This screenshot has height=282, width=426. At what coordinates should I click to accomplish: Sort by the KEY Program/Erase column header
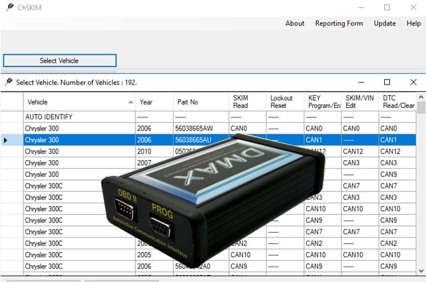coord(322,102)
